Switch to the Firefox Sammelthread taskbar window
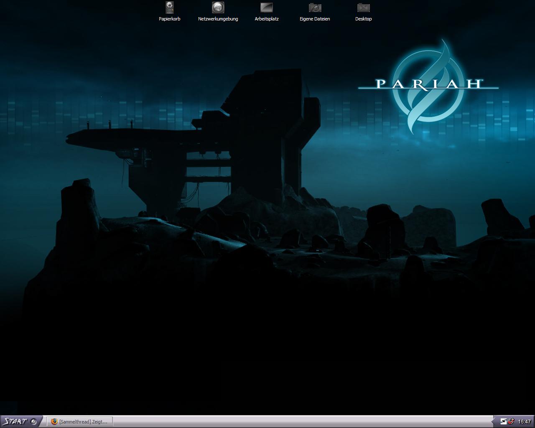This screenshot has width=535, height=428. click(79, 422)
